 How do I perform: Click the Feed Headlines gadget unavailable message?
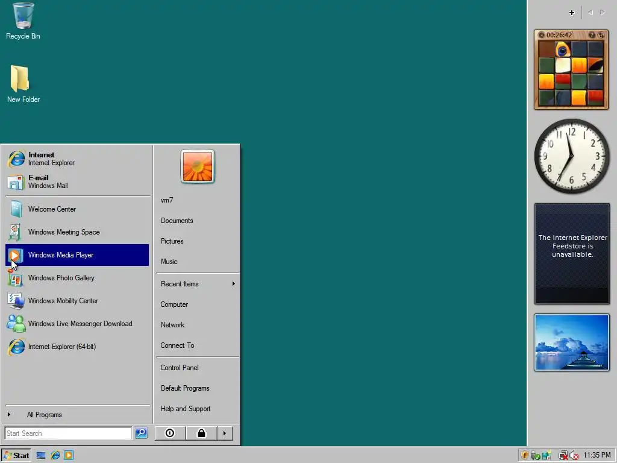point(572,246)
